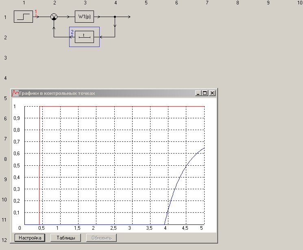Open the Таблицы tables button
The height and width of the screenshot is (250, 303).
pyautogui.click(x=66, y=238)
